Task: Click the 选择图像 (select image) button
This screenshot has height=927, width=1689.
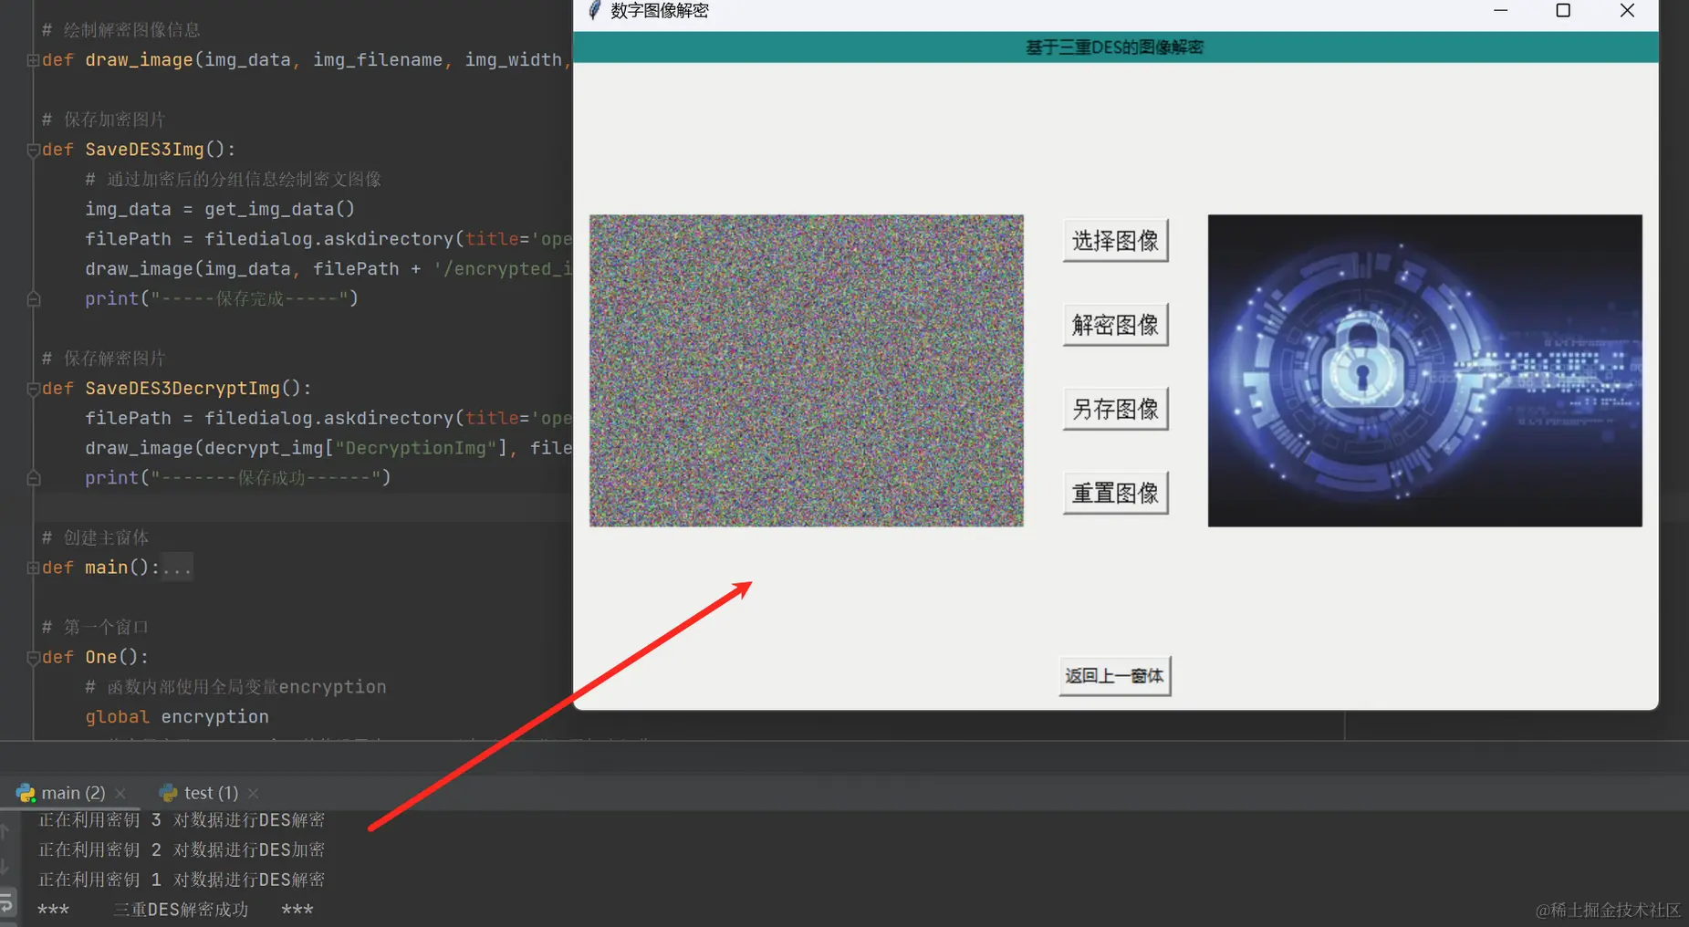Action: [x=1114, y=240]
